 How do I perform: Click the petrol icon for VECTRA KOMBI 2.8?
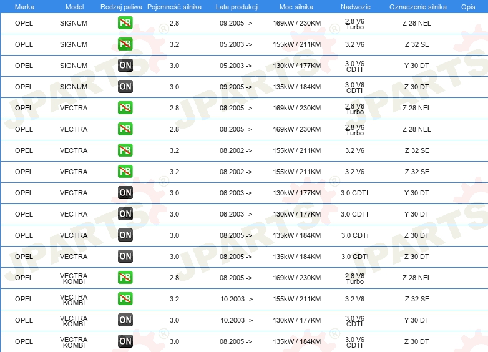(x=125, y=278)
